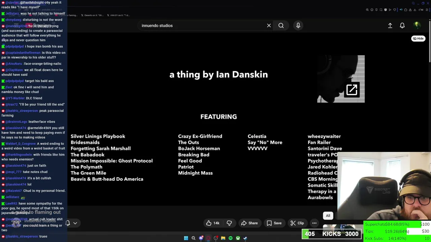Open more actions ellipsis under video
Screen dimensions: 431x242
coord(314,223)
